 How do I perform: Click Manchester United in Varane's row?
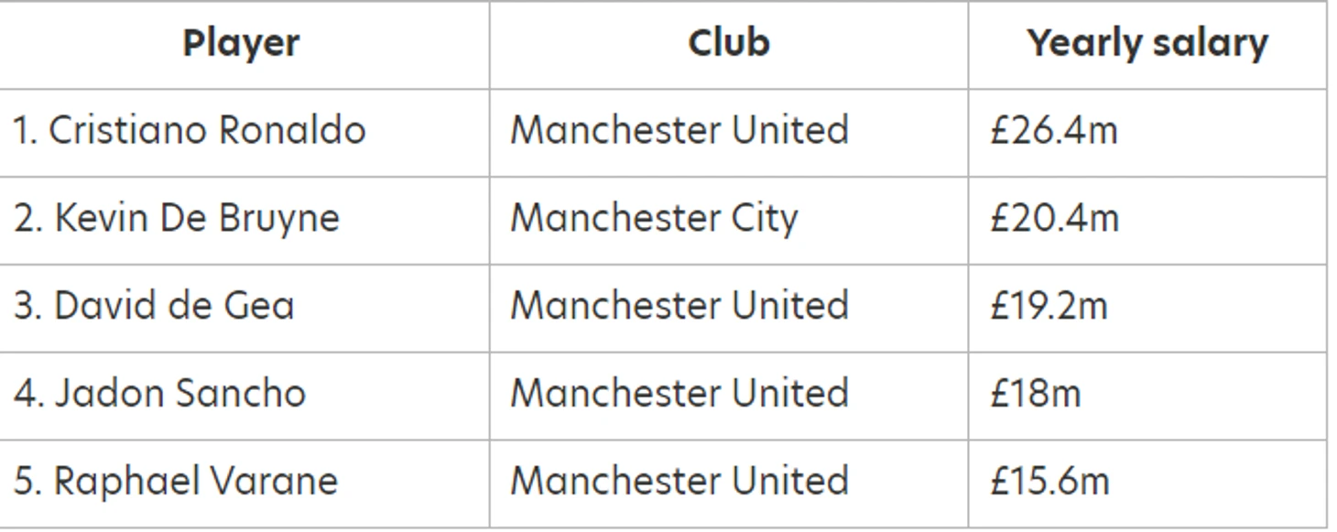tap(679, 481)
